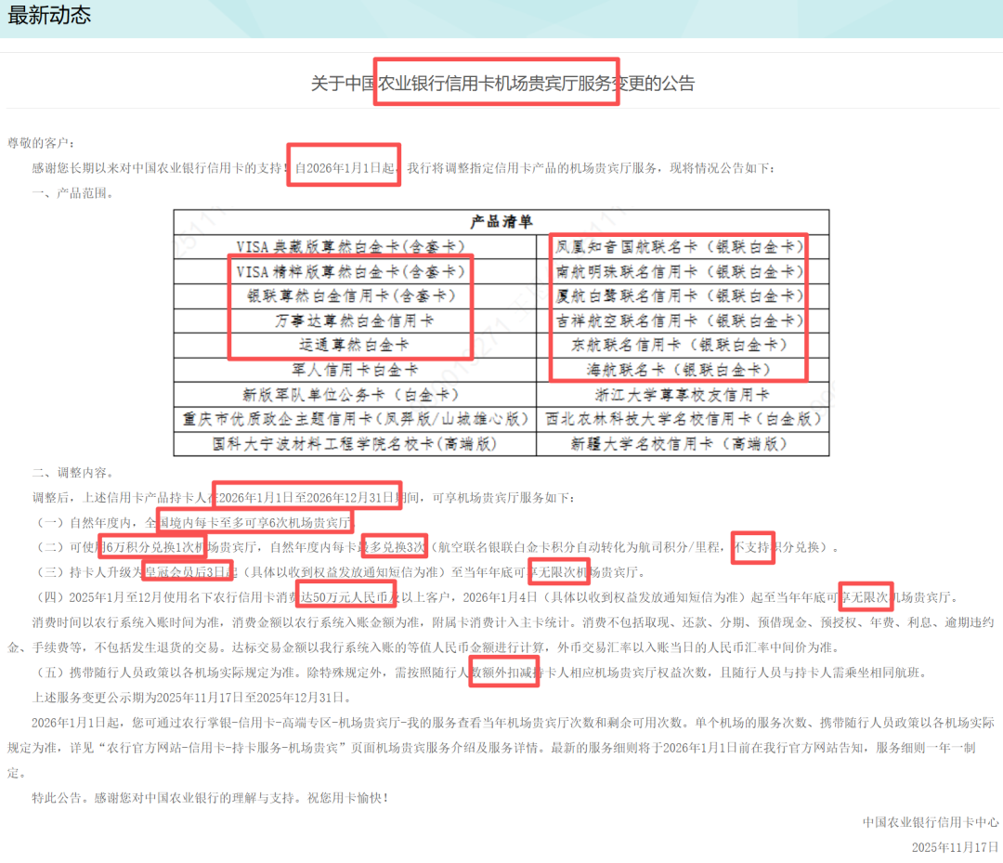Click clause (五) text 数额外扣减

click(502, 672)
